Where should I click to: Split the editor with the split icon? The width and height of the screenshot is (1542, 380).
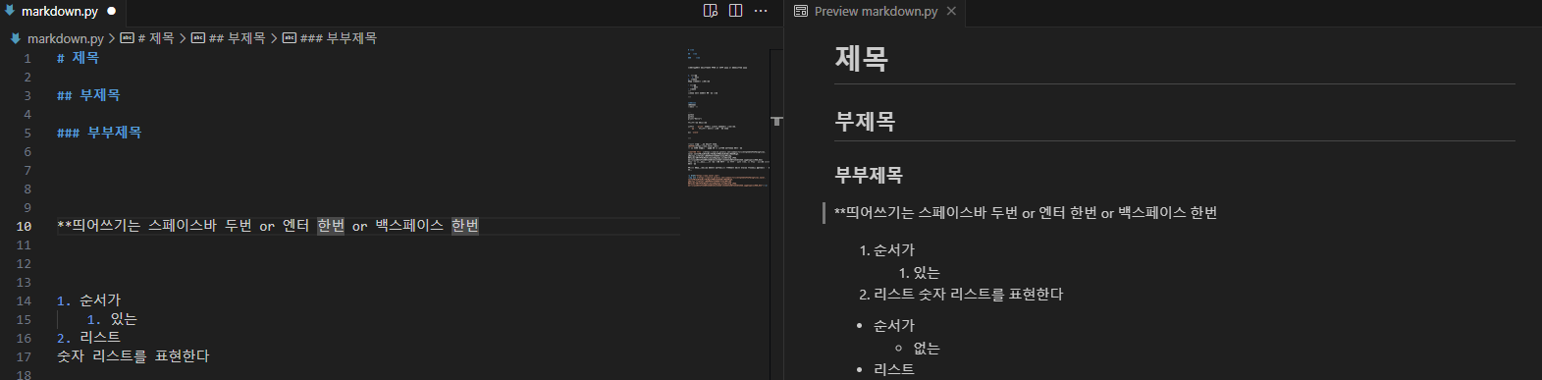click(735, 11)
